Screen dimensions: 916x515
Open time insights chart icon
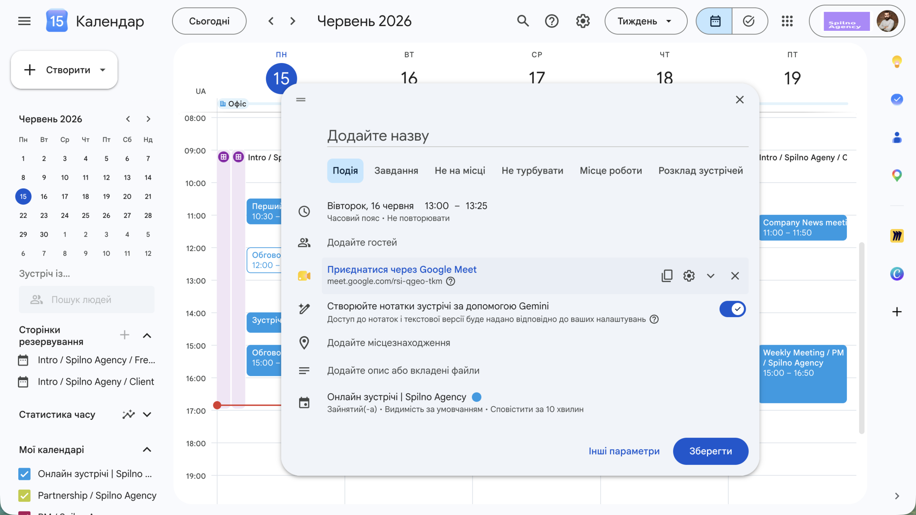(x=128, y=414)
